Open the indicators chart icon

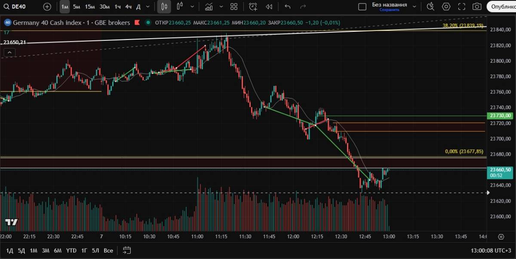[x=209, y=6]
